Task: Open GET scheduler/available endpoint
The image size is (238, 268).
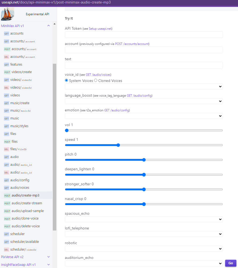Action: [21, 242]
